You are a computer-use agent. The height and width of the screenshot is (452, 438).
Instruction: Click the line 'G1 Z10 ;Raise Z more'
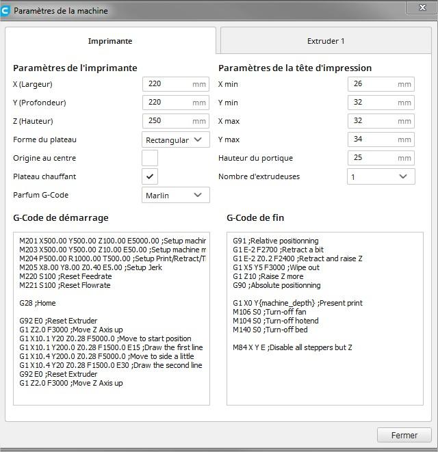point(268,276)
